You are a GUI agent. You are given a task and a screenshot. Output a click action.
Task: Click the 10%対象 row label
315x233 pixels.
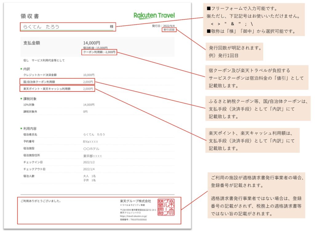pyautogui.click(x=29, y=105)
